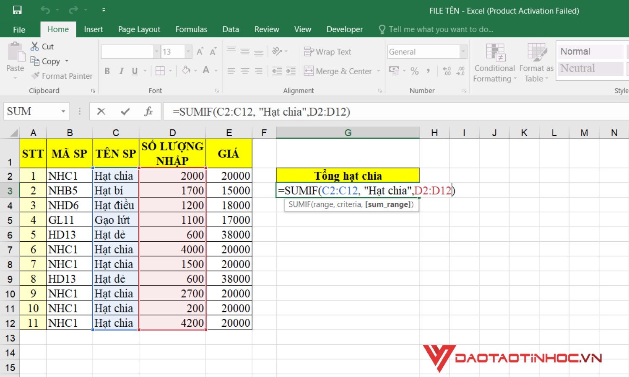Click the Copy button
Viewport: 629px width, 377px height.
[x=45, y=61]
